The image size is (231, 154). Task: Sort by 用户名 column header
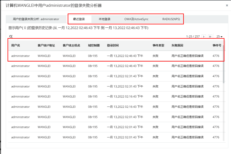[16, 45]
